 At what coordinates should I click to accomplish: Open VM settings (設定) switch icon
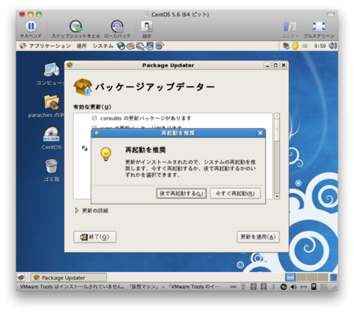coord(146,27)
